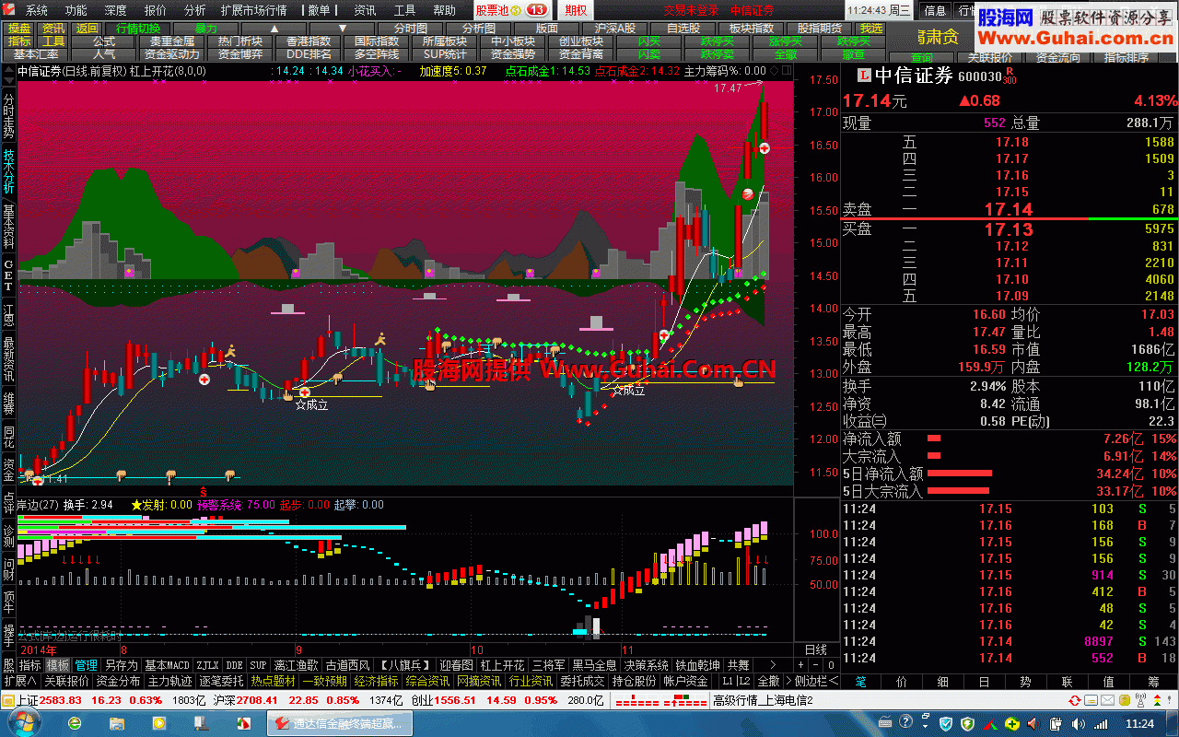Select the 基本资料 side tab
This screenshot has height=737, width=1179.
8,227
